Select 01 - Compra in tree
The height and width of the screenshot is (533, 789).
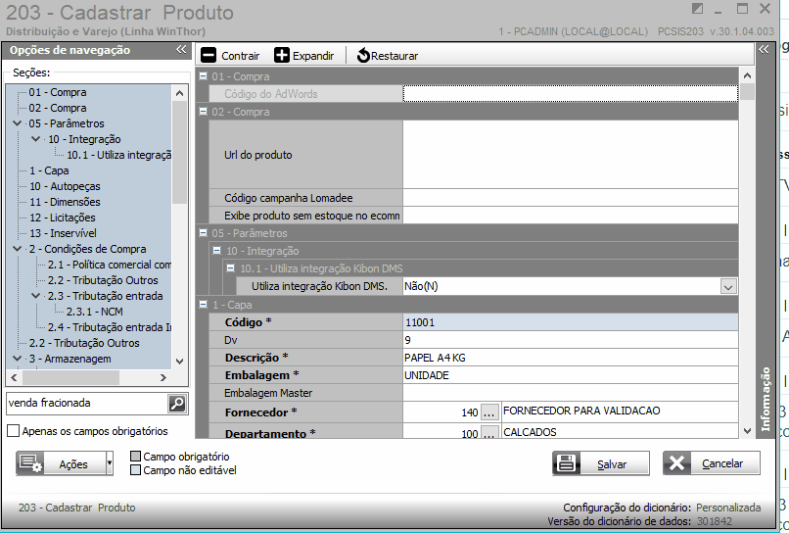58,92
